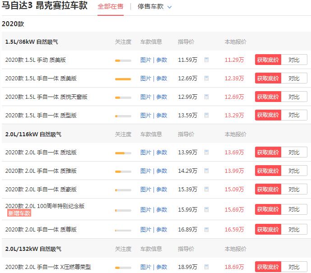Click local price 13.69万

click(234, 152)
